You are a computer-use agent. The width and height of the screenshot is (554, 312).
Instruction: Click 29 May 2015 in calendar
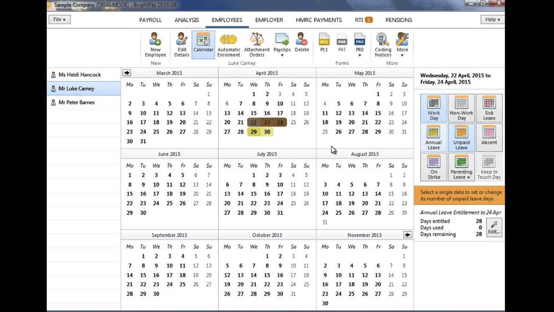(x=378, y=132)
